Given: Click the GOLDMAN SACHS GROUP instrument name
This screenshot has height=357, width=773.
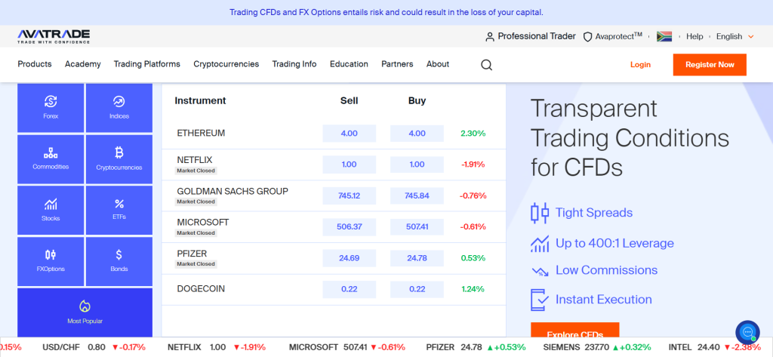Looking at the screenshot, I should 233,191.
